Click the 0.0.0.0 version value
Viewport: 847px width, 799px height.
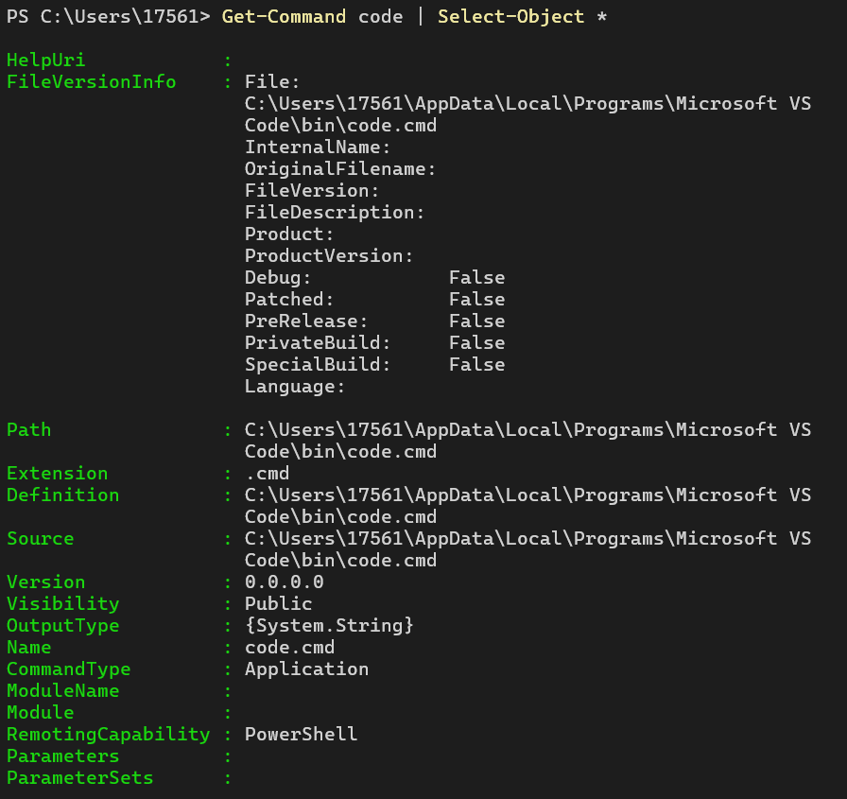[x=284, y=582]
